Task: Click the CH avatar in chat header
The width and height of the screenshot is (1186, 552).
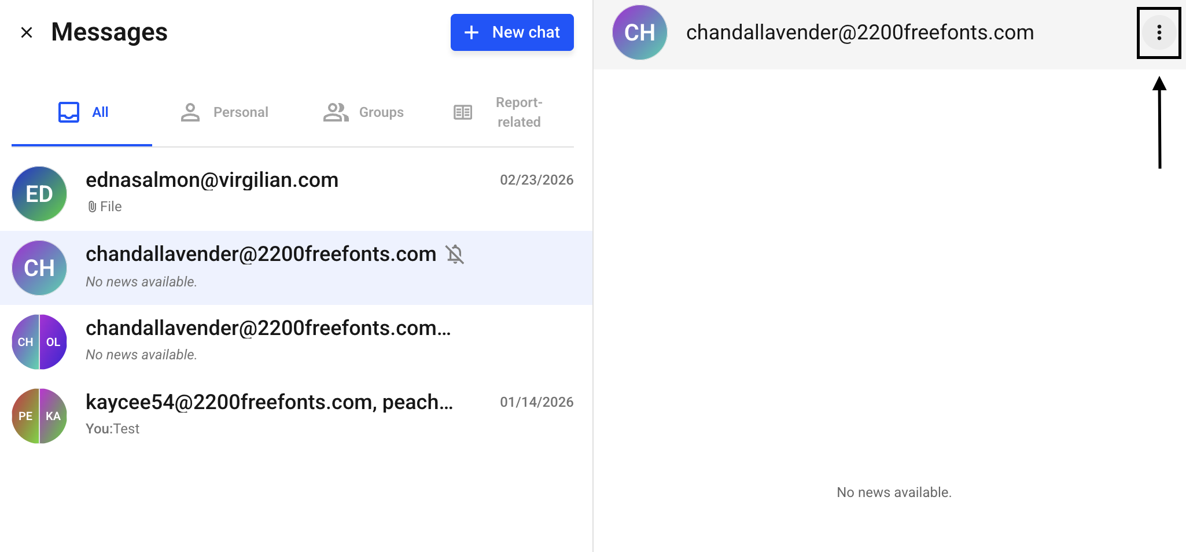Action: [639, 32]
